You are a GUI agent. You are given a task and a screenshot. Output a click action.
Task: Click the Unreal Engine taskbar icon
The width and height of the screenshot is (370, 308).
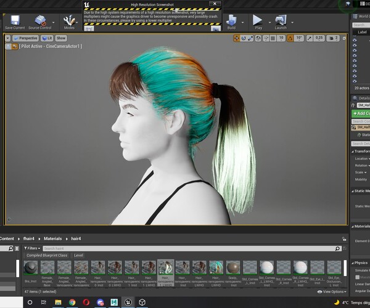128,302
